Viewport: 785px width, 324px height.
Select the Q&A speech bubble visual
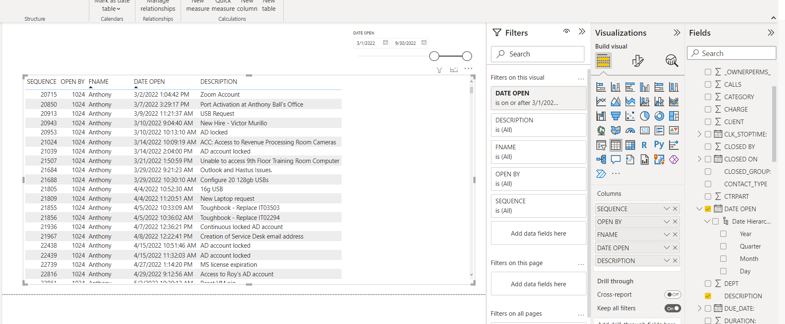pyautogui.click(x=616, y=159)
